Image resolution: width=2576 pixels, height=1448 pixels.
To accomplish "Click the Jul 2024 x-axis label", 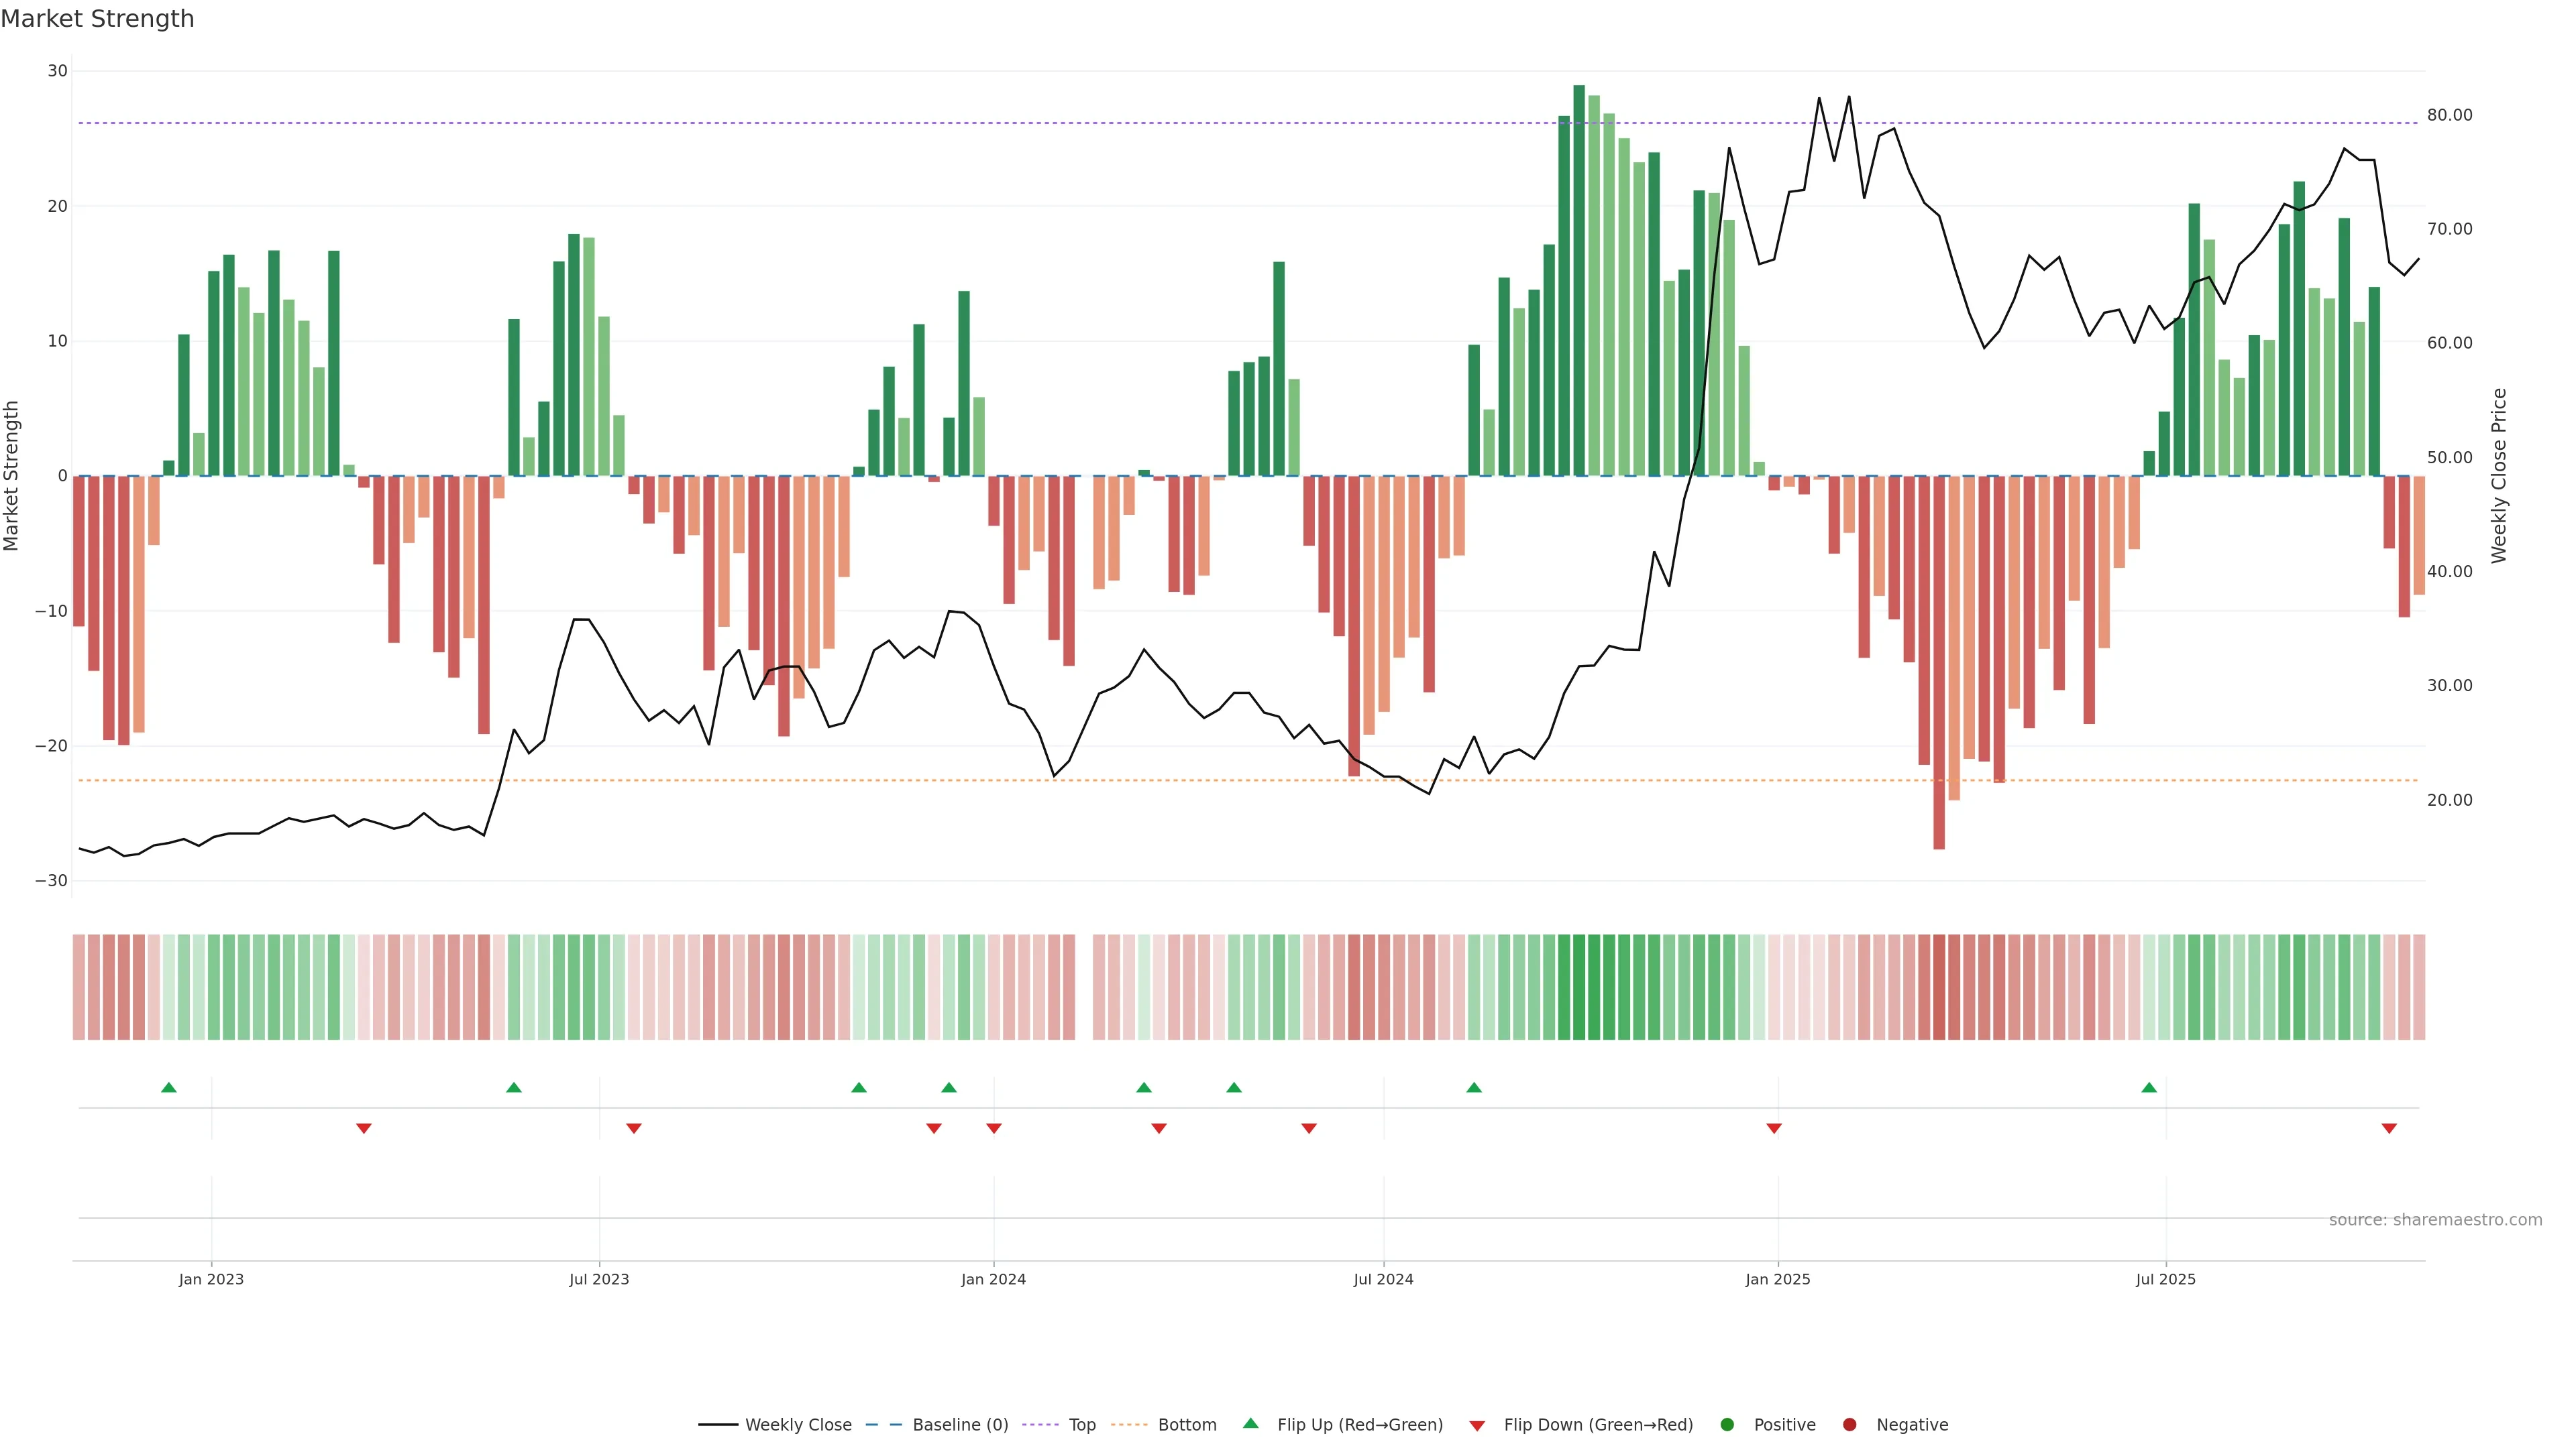I will click(x=1383, y=1279).
